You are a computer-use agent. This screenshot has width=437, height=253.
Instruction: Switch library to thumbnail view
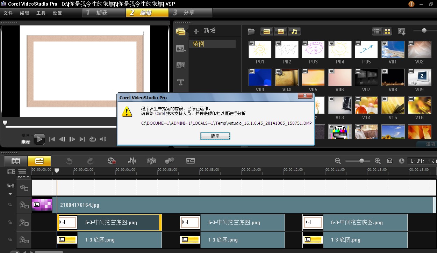tap(387, 31)
